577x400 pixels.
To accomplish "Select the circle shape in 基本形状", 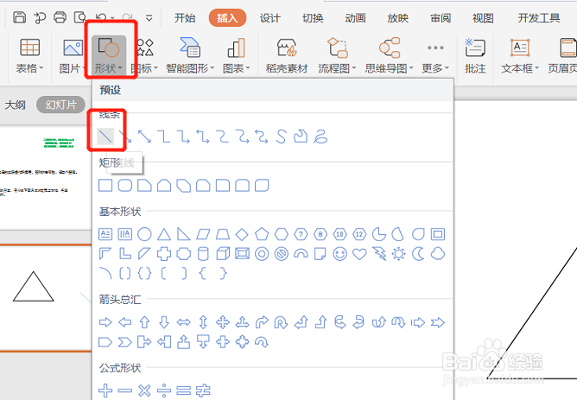I will click(144, 234).
